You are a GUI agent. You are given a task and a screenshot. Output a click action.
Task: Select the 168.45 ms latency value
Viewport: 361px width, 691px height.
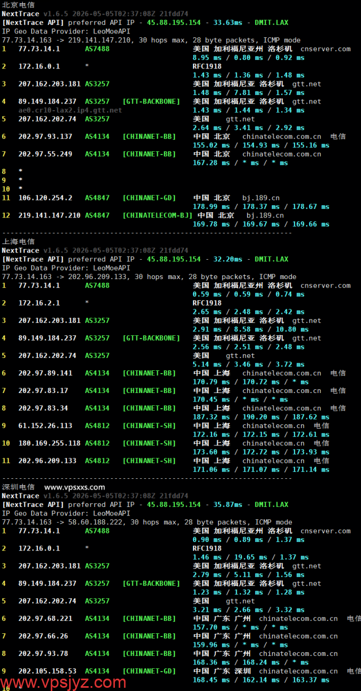[x=211, y=680]
